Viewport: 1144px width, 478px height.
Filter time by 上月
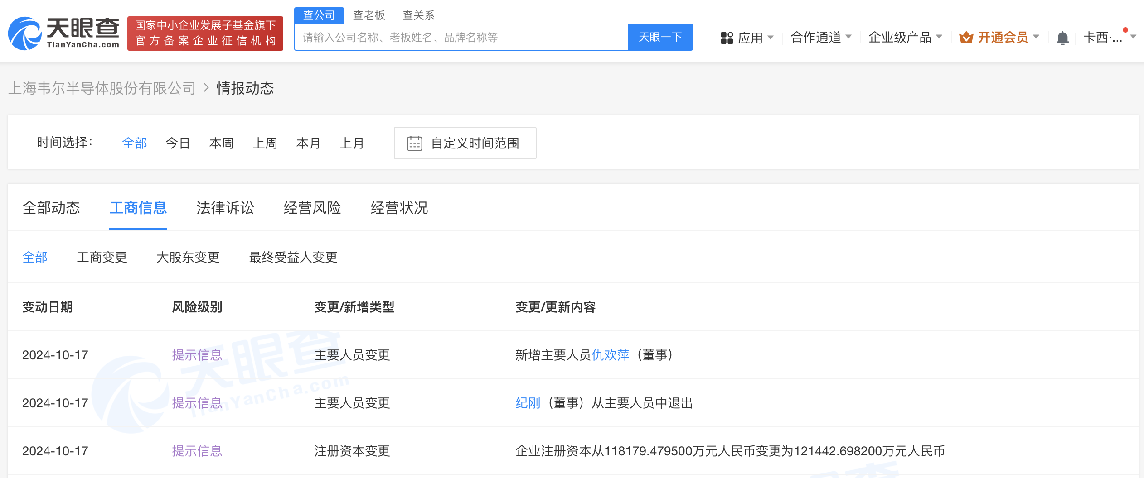click(352, 143)
